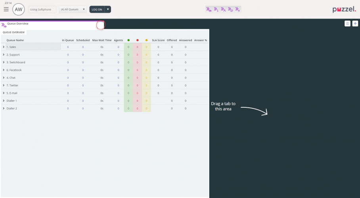360x198 pixels.
Task: Open the queue overview eye shortcut icon
Action: coord(209,9)
